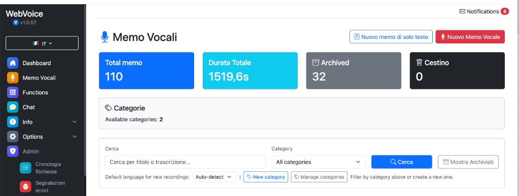Click the New category button
This screenshot has width=519, height=196.
tap(266, 177)
